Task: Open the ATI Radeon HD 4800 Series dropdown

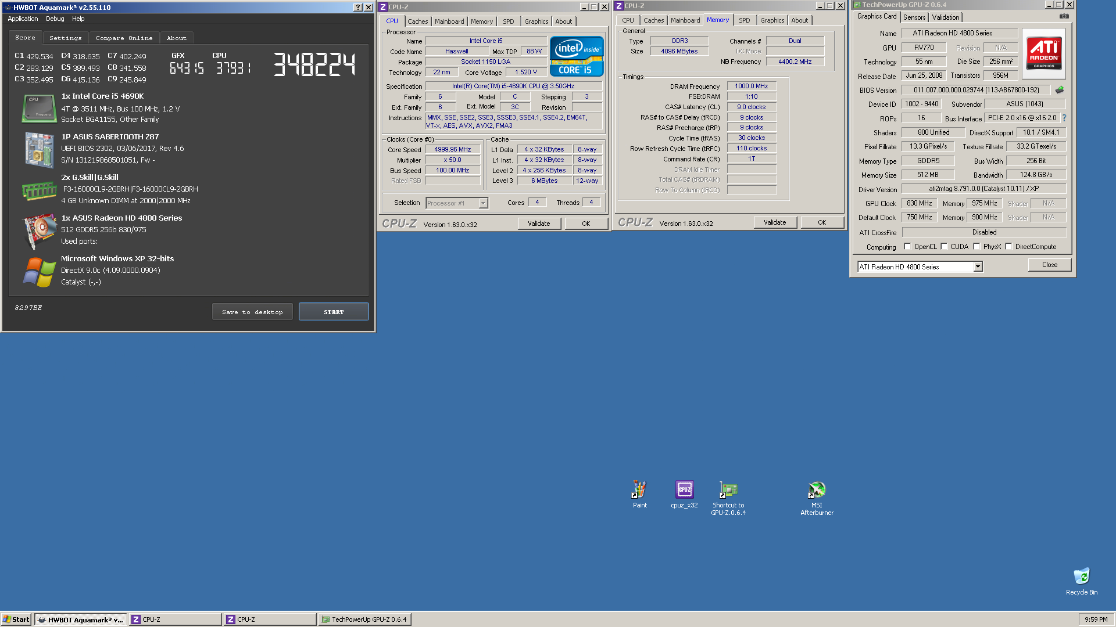Action: tap(978, 267)
